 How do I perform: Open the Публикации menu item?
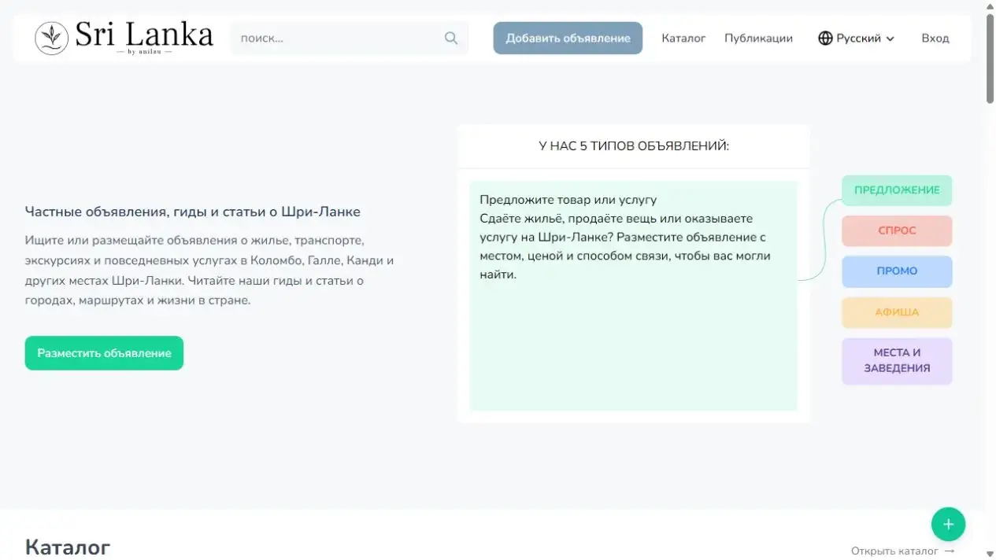coord(758,38)
